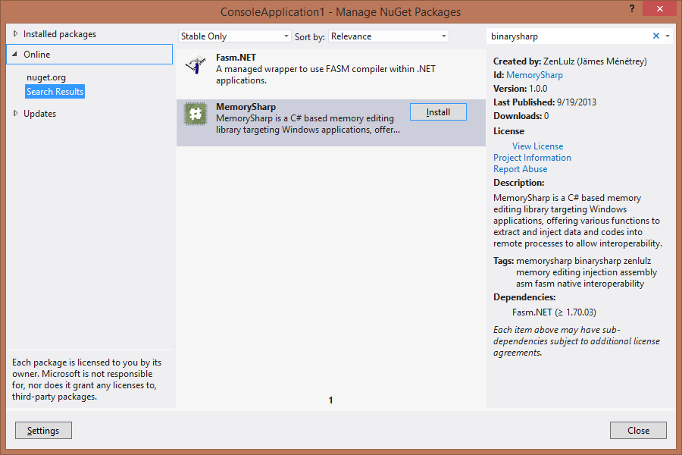
Task: Click the help question mark button
Action: (632, 8)
